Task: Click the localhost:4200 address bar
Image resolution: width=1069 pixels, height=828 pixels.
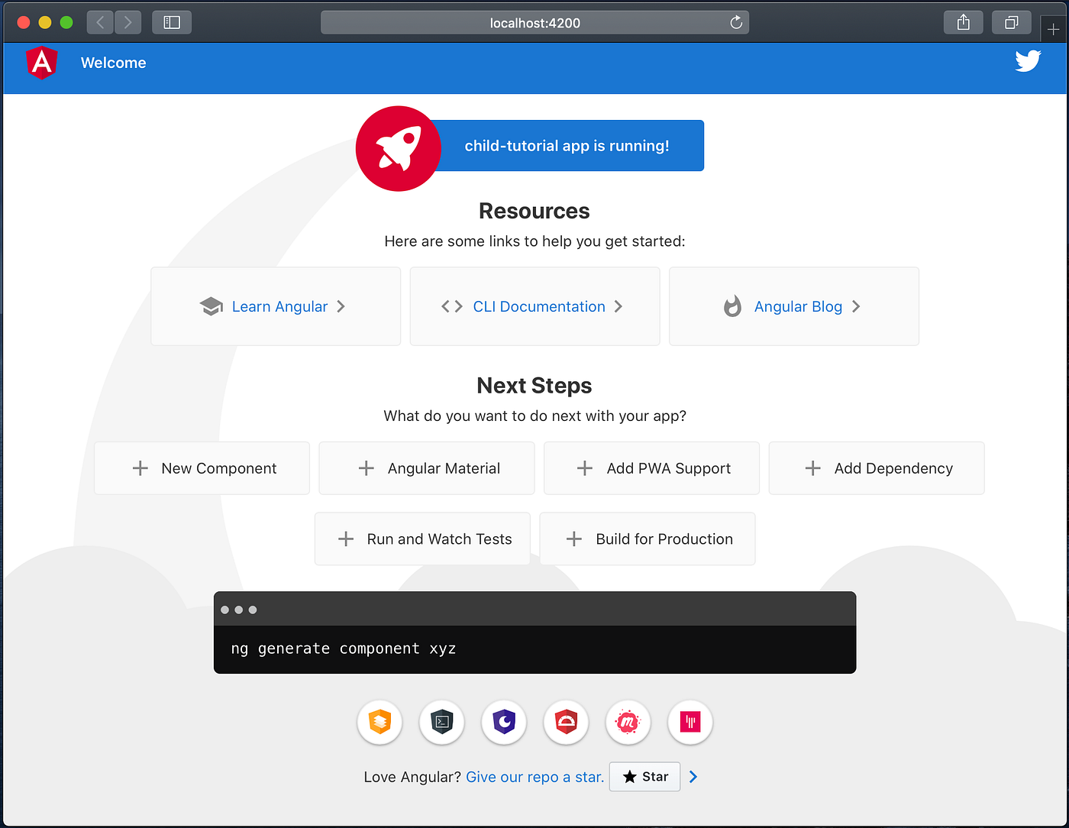Action: (534, 22)
